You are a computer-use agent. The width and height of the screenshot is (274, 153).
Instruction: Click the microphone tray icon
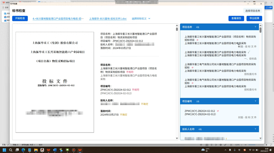pyautogui.click(x=235, y=150)
